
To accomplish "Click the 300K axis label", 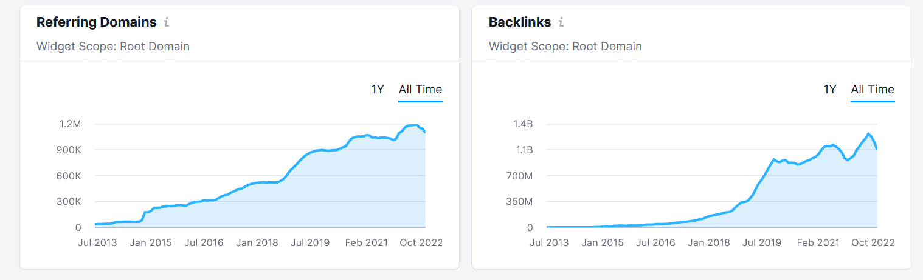I will coord(69,202).
